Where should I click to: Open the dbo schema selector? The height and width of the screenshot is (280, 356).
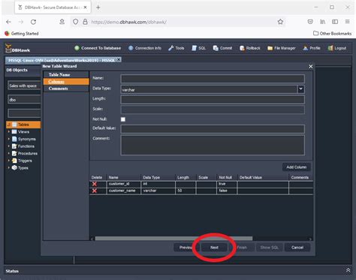pos(24,100)
